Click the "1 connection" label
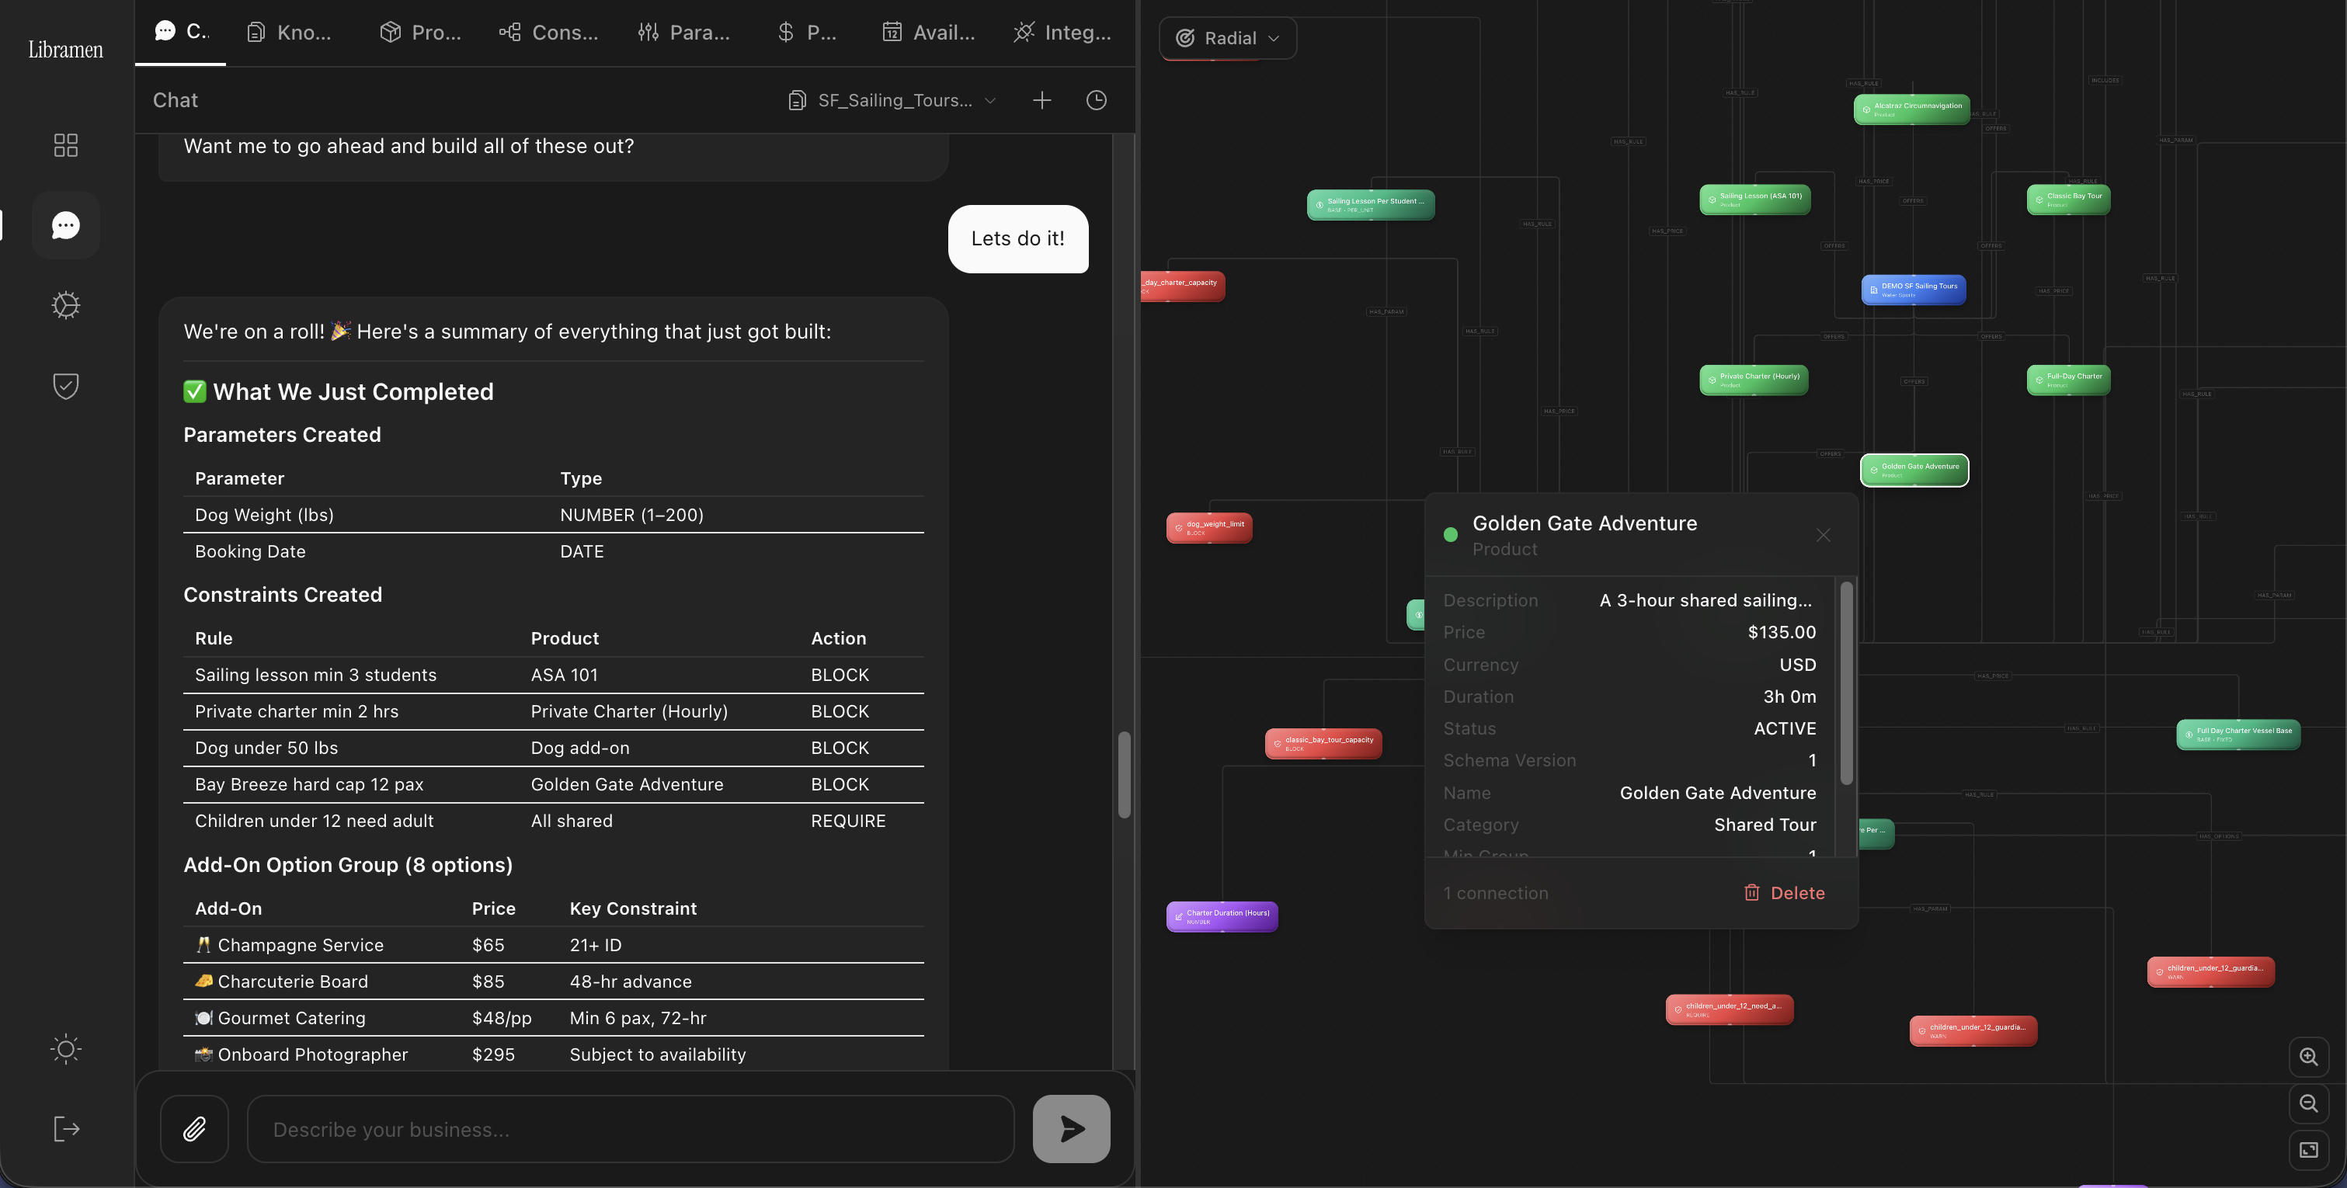 coord(1495,893)
